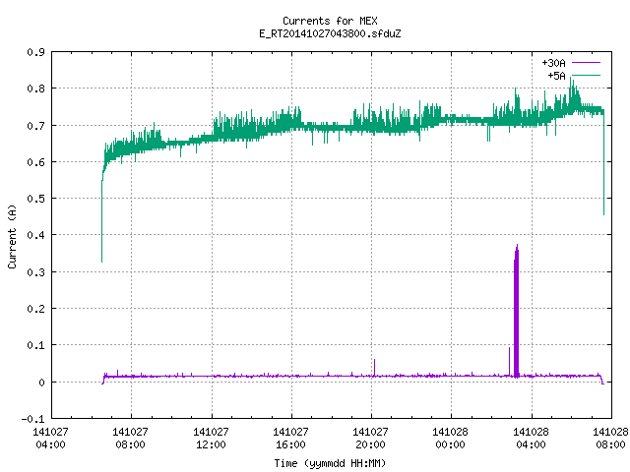
Task: Click the 141028 08:00 x-axis label
Action: point(610,439)
